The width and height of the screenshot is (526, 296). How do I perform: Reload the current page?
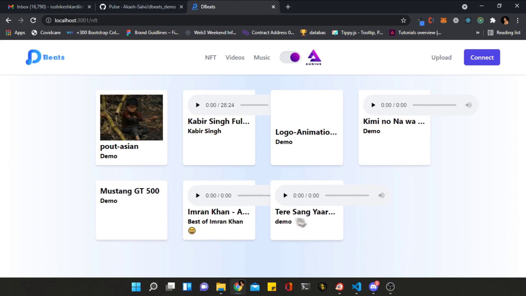33,20
